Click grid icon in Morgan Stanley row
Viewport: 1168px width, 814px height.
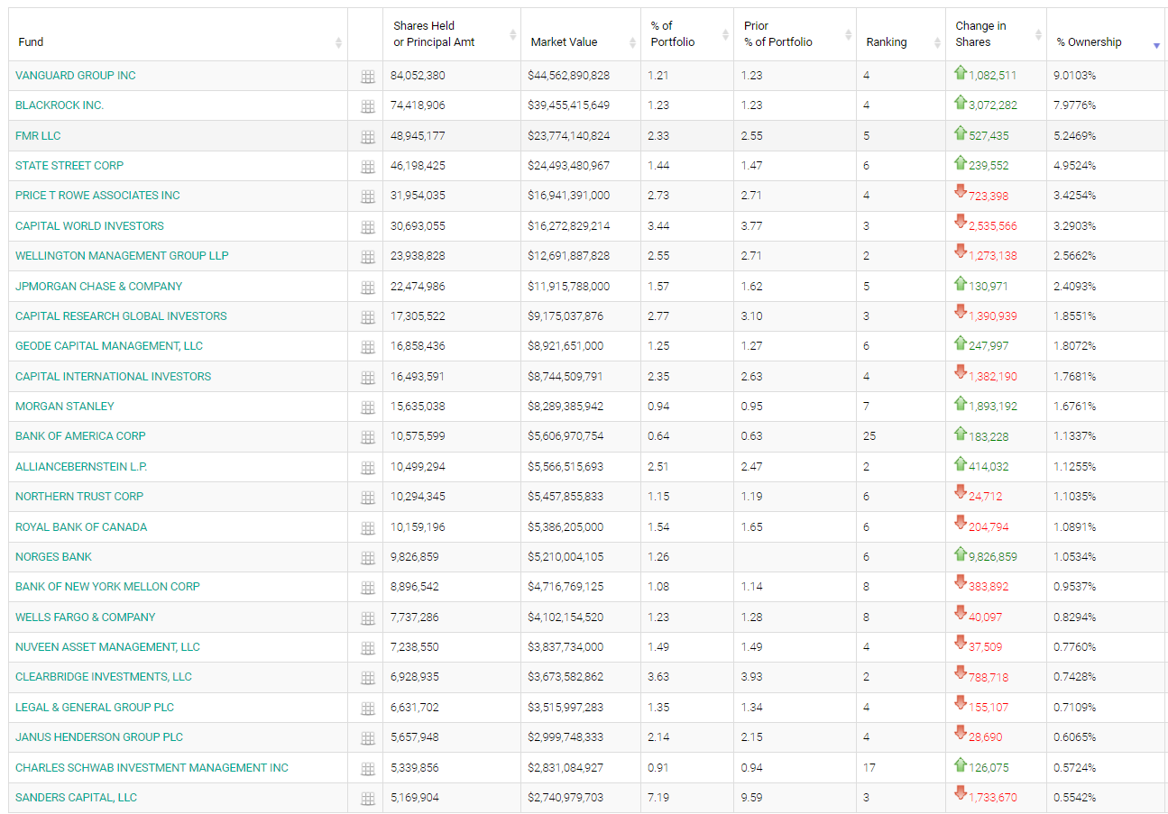tap(367, 408)
